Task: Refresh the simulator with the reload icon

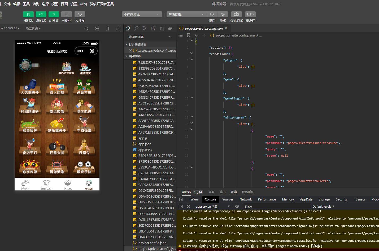Action: tap(86, 29)
